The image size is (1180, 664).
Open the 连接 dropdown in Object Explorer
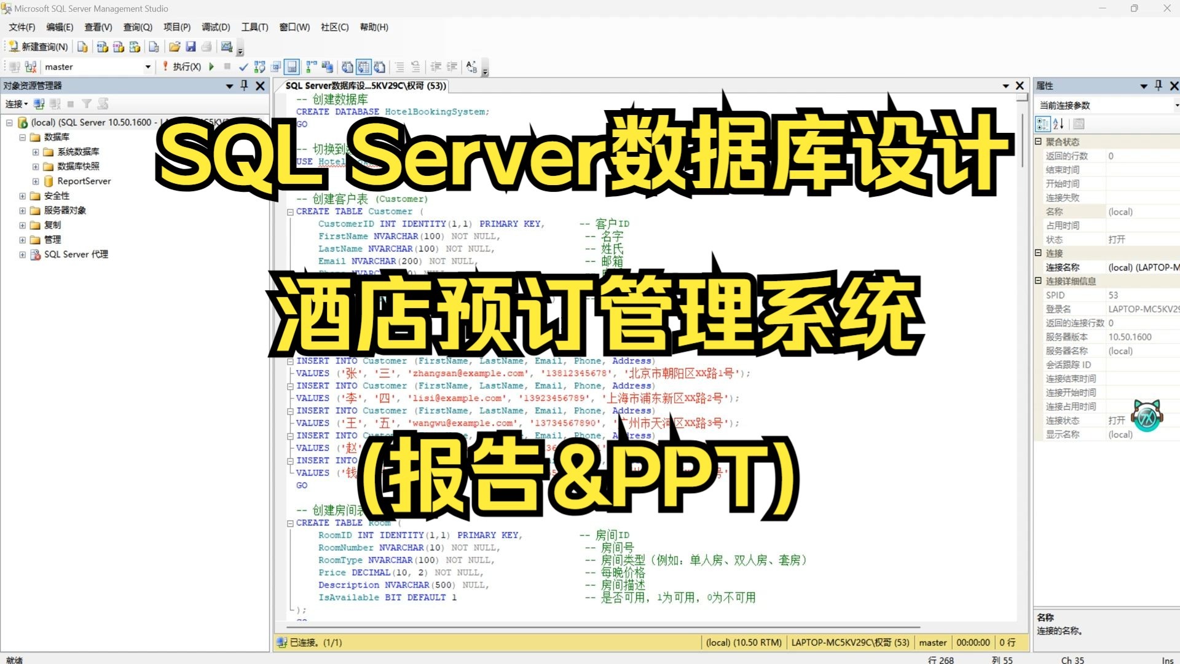[x=17, y=104]
